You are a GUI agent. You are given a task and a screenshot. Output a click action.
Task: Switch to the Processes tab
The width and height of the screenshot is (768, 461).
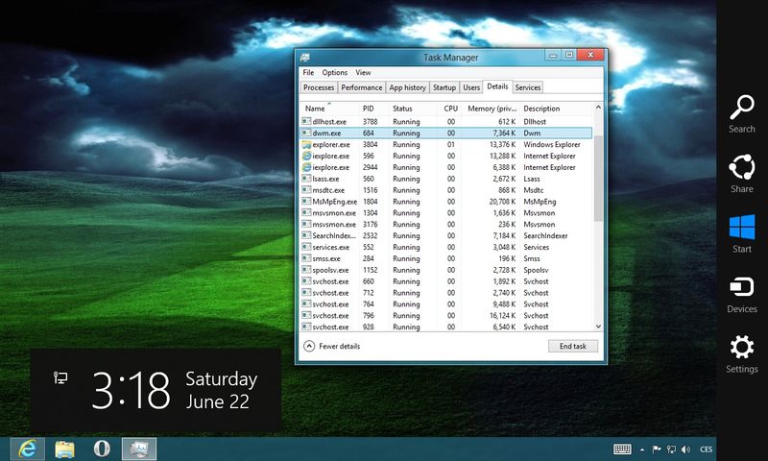click(x=319, y=87)
